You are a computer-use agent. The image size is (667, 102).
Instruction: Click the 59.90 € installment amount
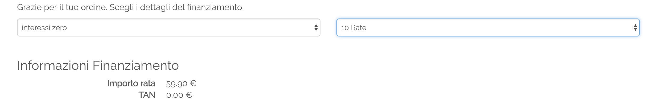pyautogui.click(x=181, y=84)
